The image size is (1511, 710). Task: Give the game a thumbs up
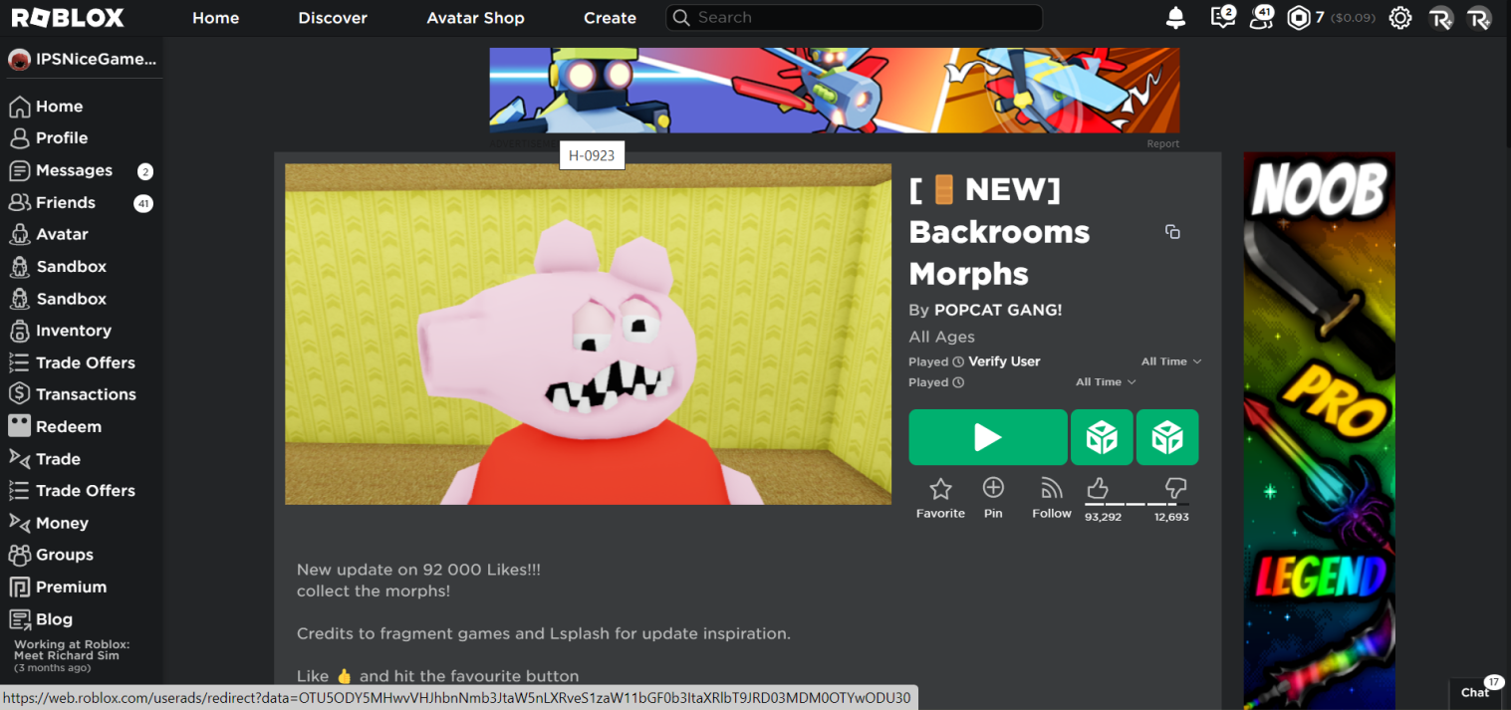tap(1098, 488)
